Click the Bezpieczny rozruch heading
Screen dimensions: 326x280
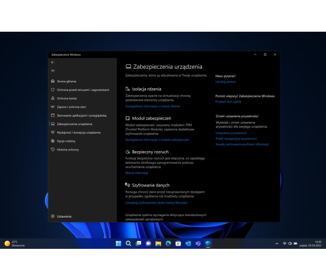pyautogui.click(x=150, y=152)
